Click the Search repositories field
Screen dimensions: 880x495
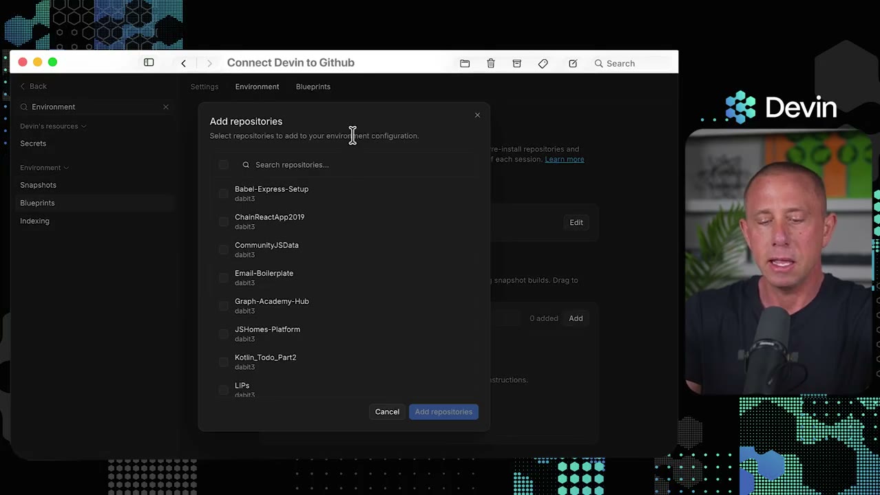pos(357,164)
